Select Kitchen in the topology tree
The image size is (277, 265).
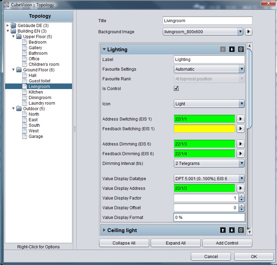tap(36, 92)
